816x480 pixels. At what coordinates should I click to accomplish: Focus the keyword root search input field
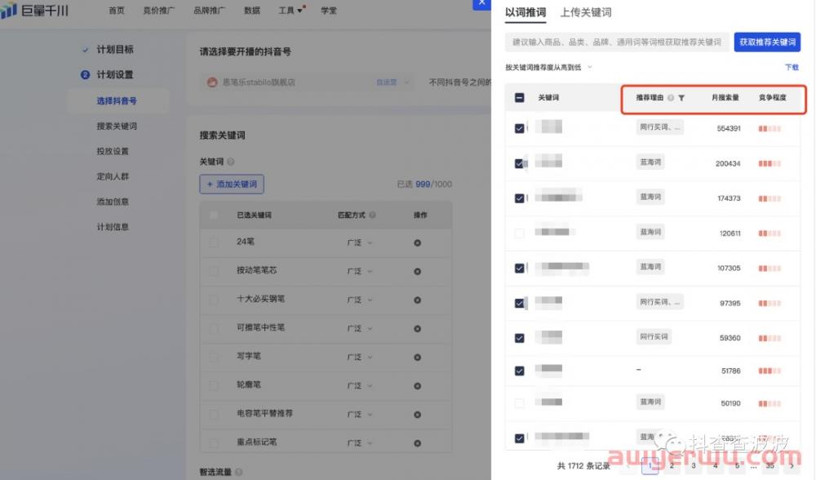[x=617, y=42]
